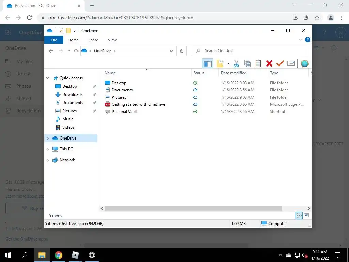
Task: Expand the OneDrive tree node
Action: 48,138
